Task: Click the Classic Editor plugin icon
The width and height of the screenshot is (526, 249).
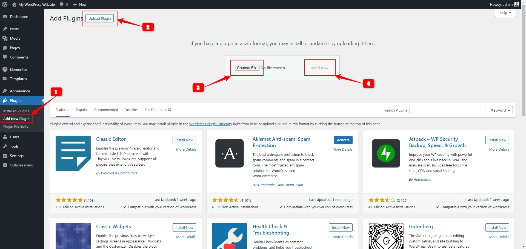Action: point(73,153)
